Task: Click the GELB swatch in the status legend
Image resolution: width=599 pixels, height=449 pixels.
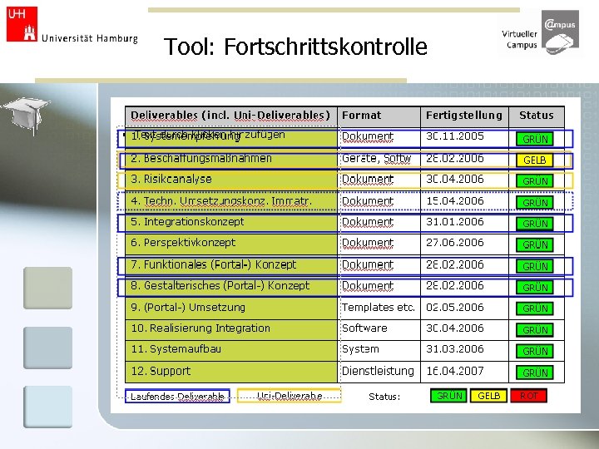Action: pos(488,396)
